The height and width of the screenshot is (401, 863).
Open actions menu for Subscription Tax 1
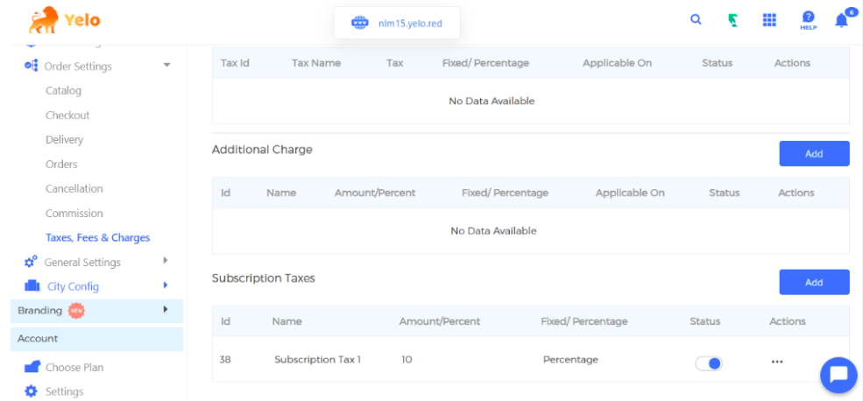pyautogui.click(x=776, y=362)
